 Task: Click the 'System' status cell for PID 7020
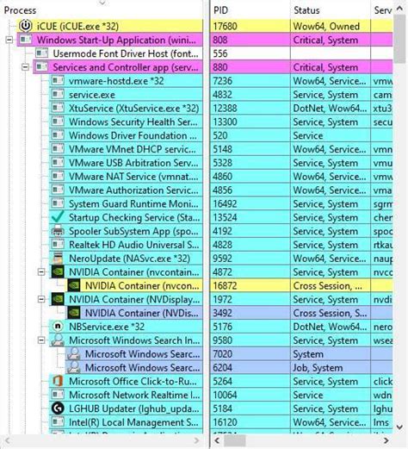(x=331, y=353)
